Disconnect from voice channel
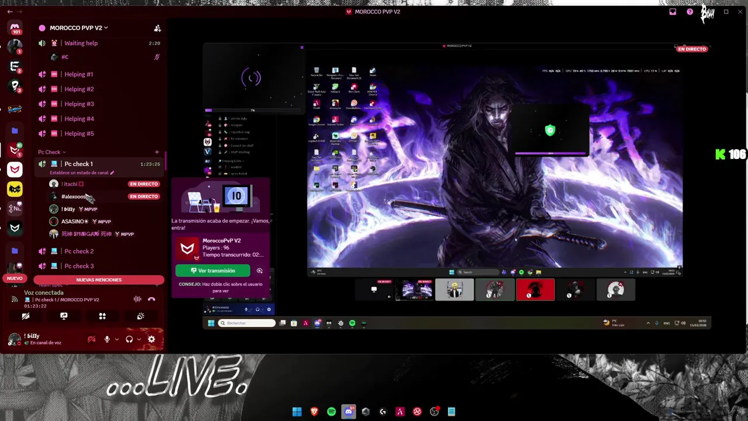Viewport: 748px width, 421px height. pyautogui.click(x=151, y=299)
